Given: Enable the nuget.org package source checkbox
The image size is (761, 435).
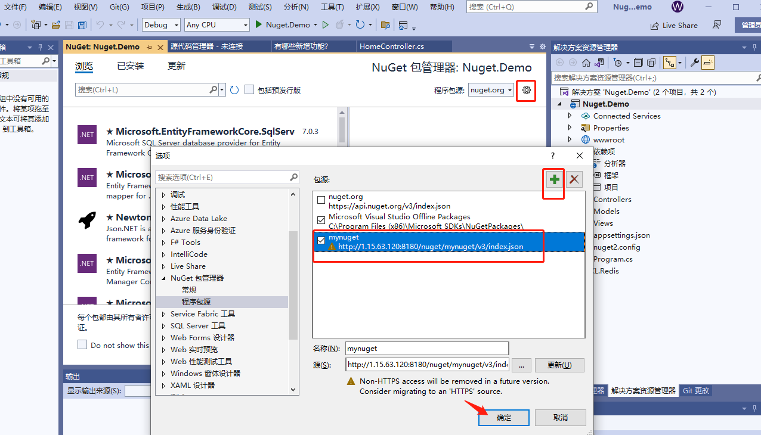Looking at the screenshot, I should (321, 200).
